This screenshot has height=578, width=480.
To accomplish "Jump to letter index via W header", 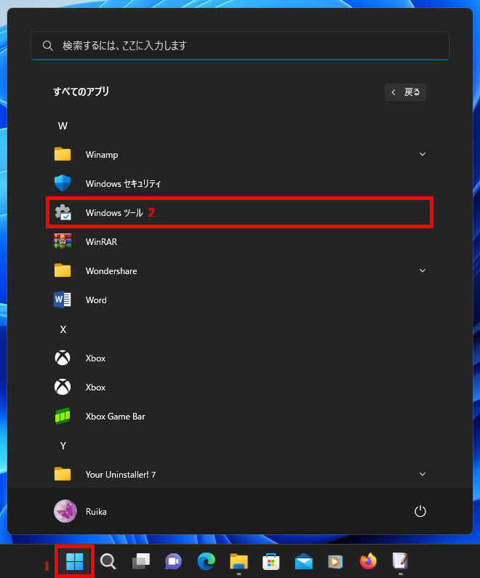I will coord(63,126).
